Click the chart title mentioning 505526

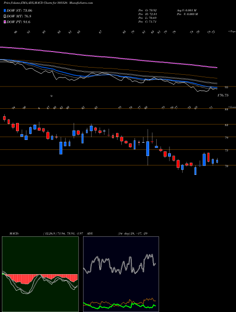[x=48, y=3]
